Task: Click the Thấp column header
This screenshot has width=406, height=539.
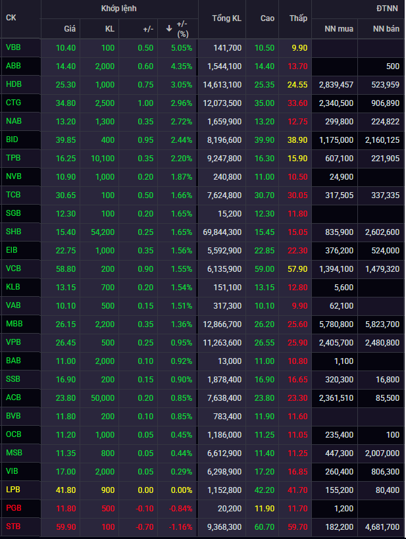Action: 298,18
